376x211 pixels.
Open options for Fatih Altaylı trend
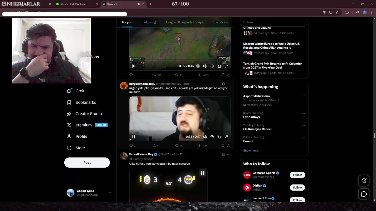(303, 113)
